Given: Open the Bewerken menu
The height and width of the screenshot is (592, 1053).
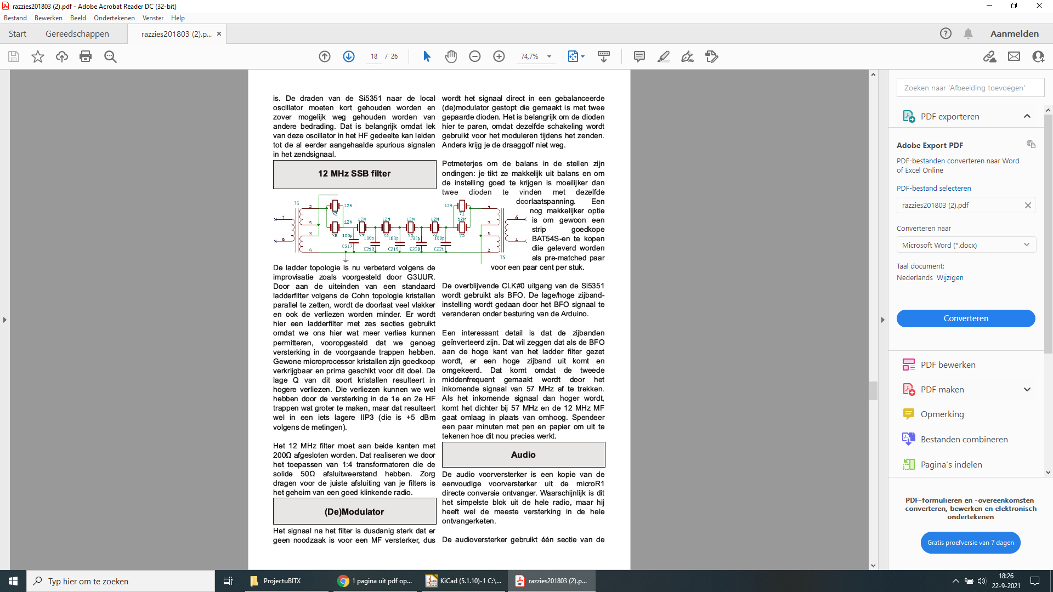Looking at the screenshot, I should tap(48, 18).
